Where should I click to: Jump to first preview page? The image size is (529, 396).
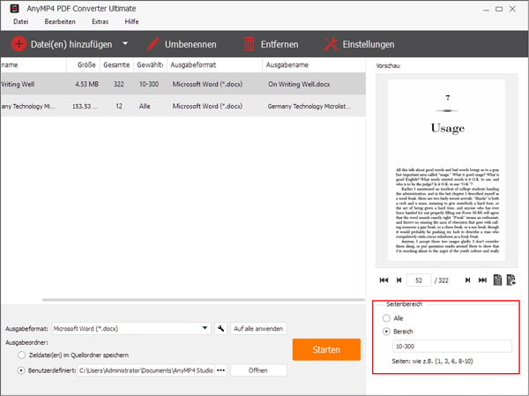[x=384, y=280]
